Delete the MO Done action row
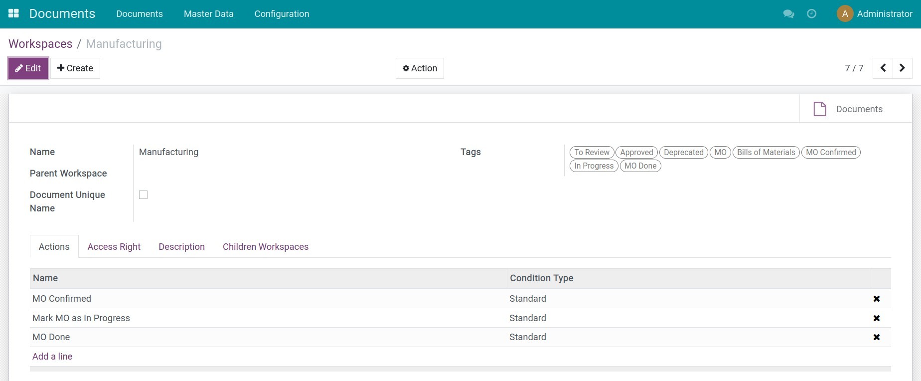This screenshot has width=921, height=381. coord(876,337)
